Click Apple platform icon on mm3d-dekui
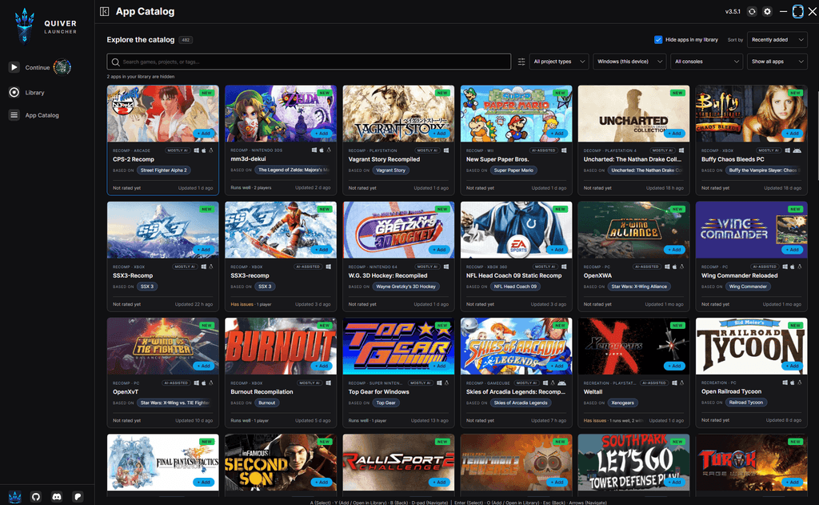The height and width of the screenshot is (505, 819). pos(322,150)
